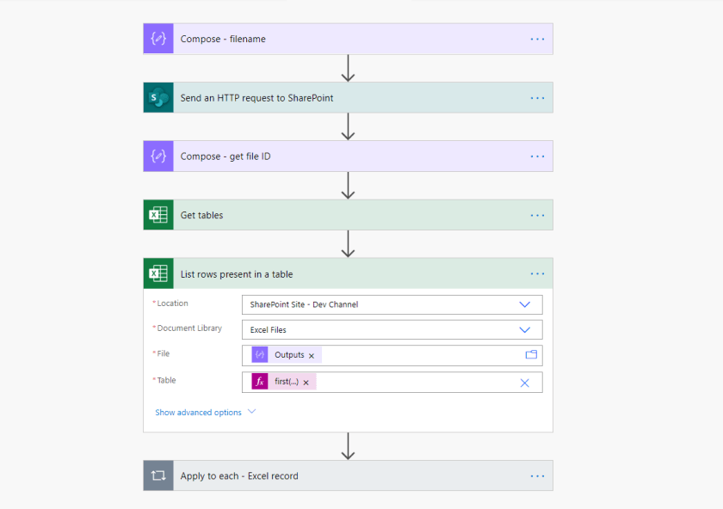Open the menu for Compose - filename
This screenshot has height=509, width=723.
pyautogui.click(x=537, y=38)
